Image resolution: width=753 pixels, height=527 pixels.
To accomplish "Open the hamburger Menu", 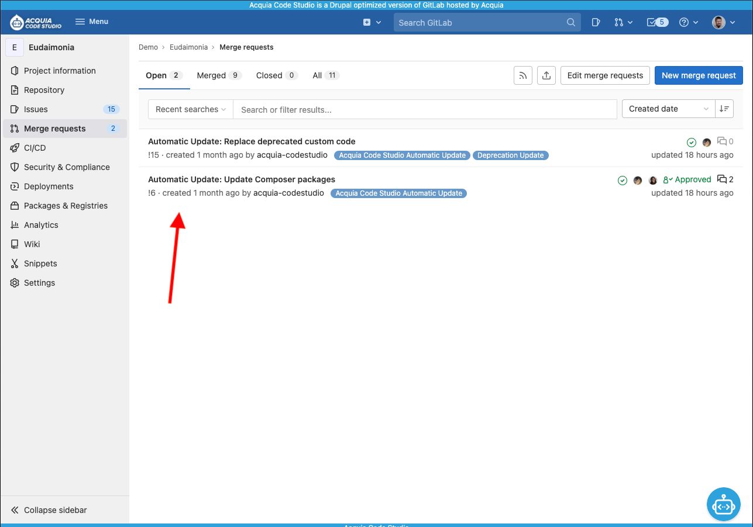I will coord(92,22).
